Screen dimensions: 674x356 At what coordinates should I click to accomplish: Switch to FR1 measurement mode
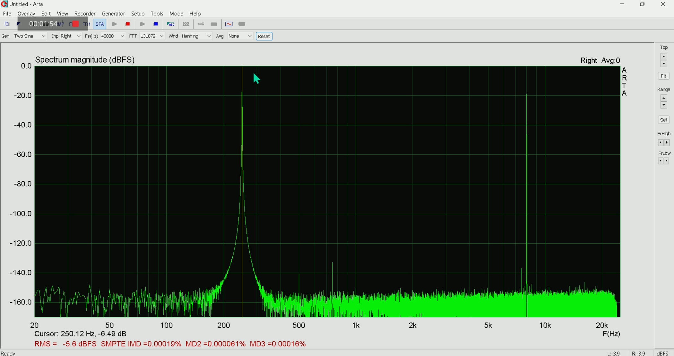pyautogui.click(x=86, y=24)
